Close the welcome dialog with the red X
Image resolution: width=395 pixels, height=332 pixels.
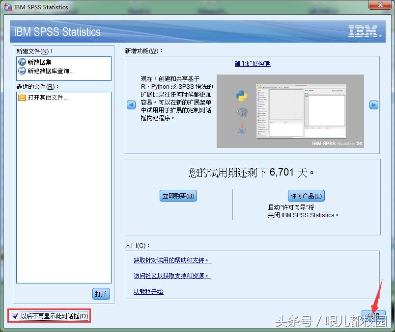tap(381, 5)
